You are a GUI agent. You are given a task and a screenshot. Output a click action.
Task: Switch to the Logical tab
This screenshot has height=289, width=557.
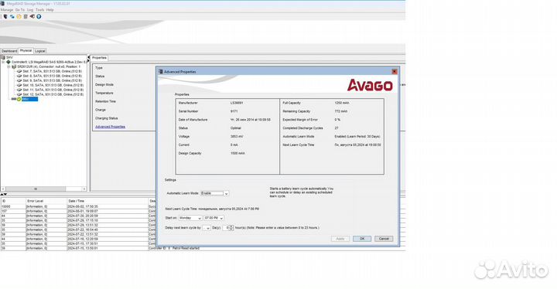40,51
